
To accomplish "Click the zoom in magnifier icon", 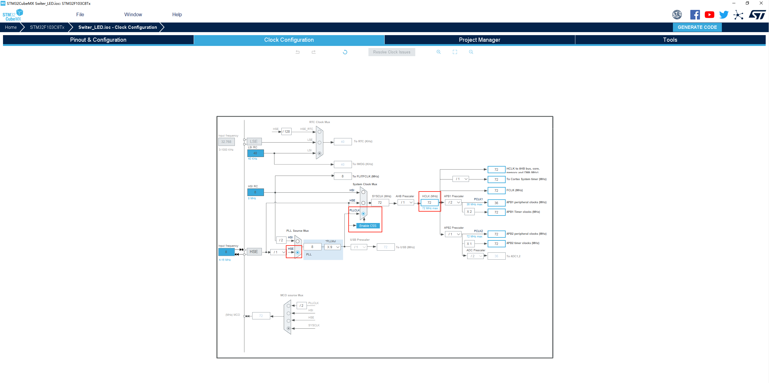I will pos(439,52).
